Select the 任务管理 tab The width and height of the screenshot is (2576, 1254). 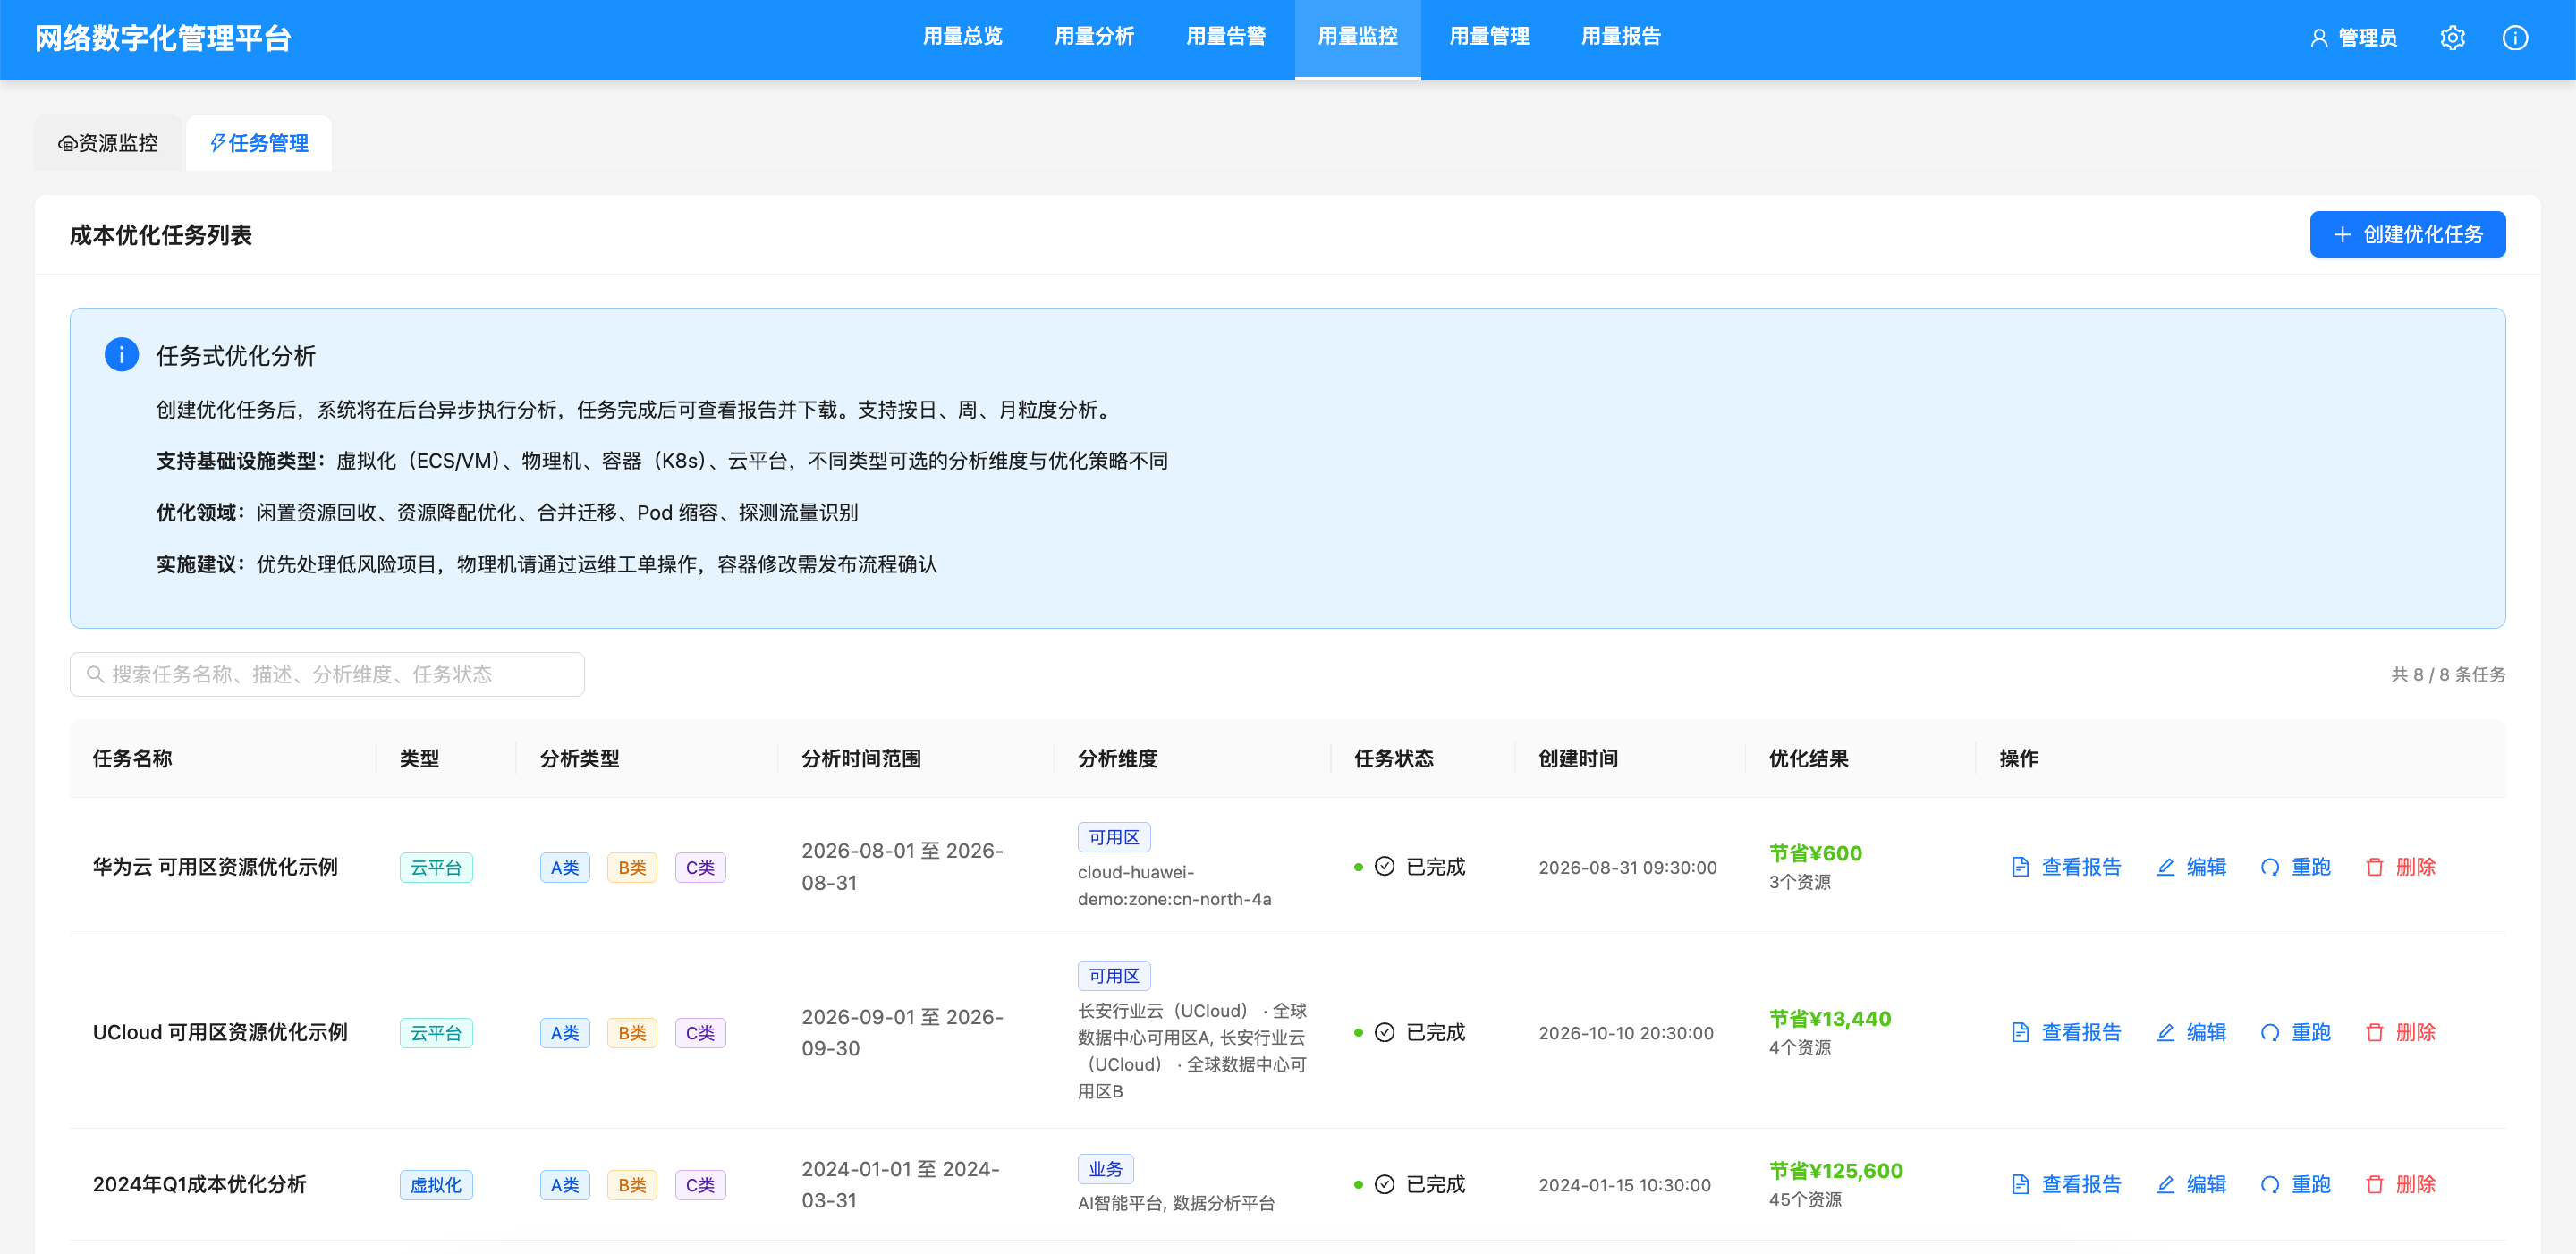coord(259,142)
